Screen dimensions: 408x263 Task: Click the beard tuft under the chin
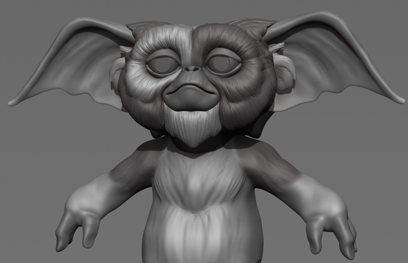coord(193,128)
